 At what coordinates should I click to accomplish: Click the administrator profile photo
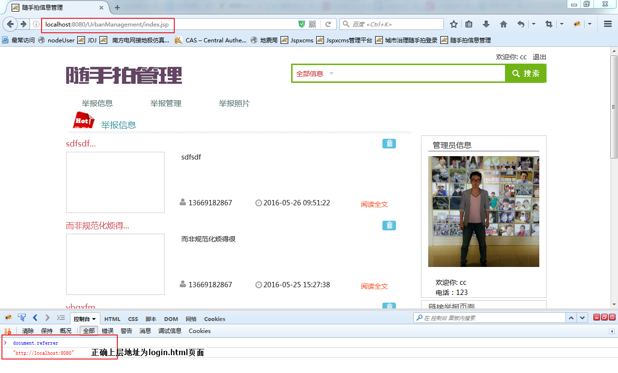(x=484, y=212)
